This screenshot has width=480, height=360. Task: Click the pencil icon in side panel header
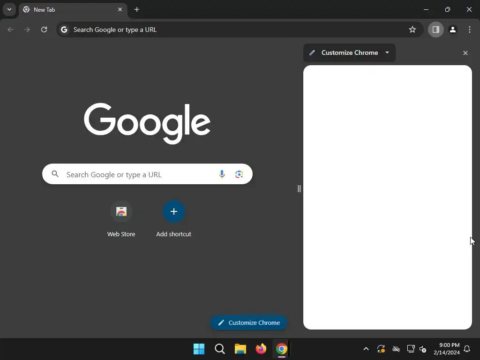312,52
